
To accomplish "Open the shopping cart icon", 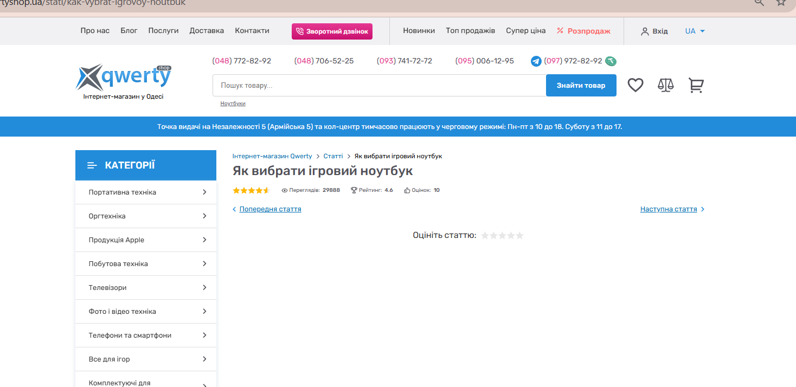I will (696, 85).
